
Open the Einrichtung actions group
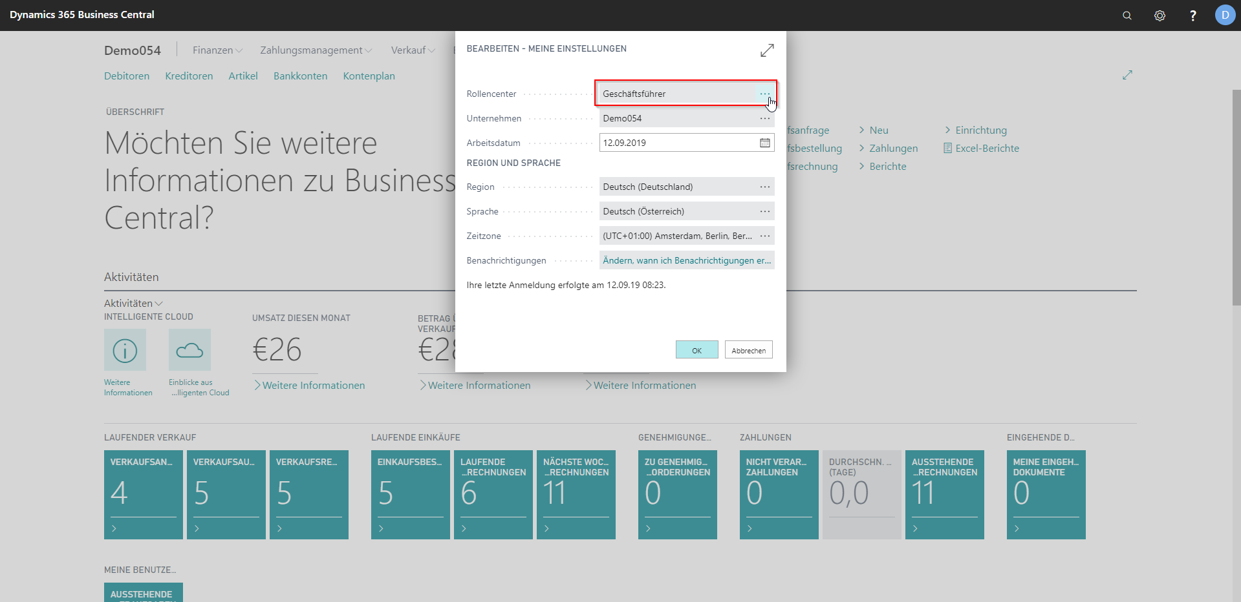pyautogui.click(x=975, y=130)
